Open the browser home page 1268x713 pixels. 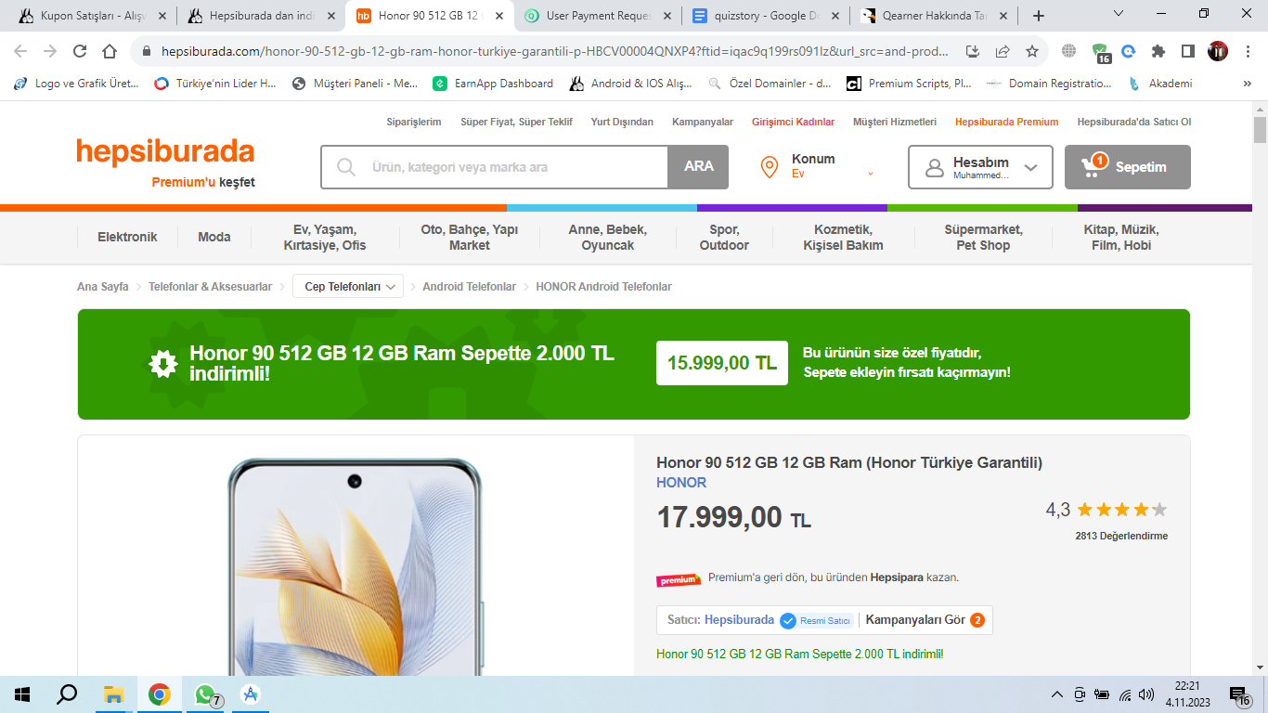[110, 52]
